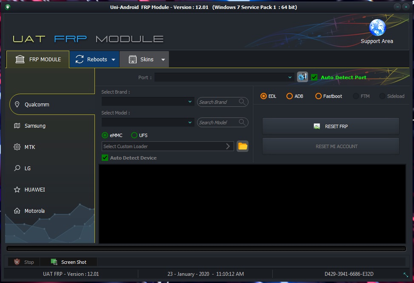Toggle the Auto Detect Device checkbox
This screenshot has width=414, height=283.
tap(105, 158)
